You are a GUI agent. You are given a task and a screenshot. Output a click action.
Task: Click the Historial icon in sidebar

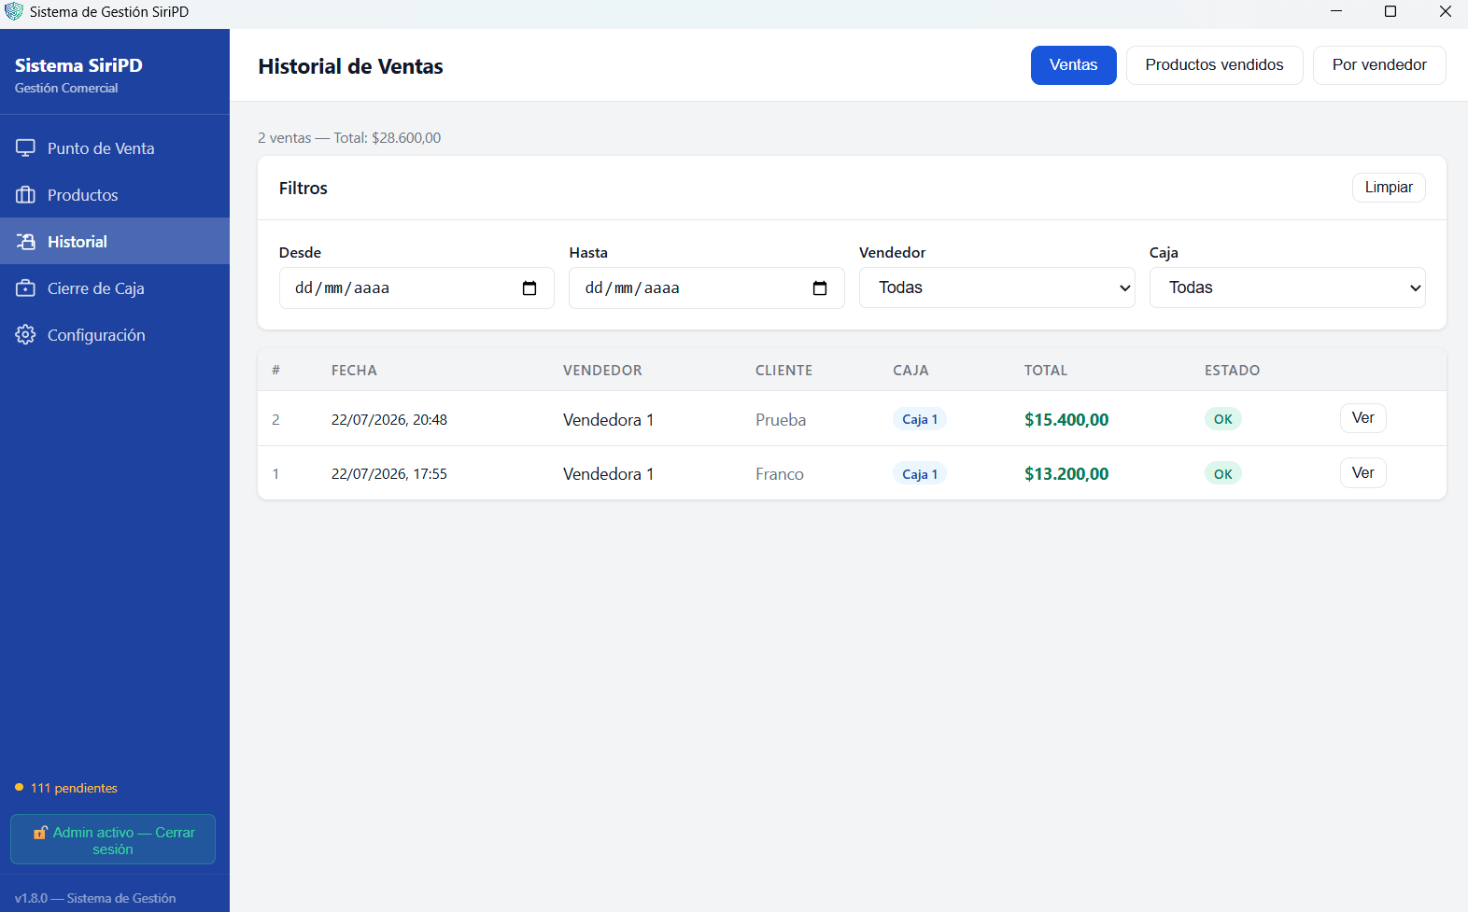[x=25, y=242]
